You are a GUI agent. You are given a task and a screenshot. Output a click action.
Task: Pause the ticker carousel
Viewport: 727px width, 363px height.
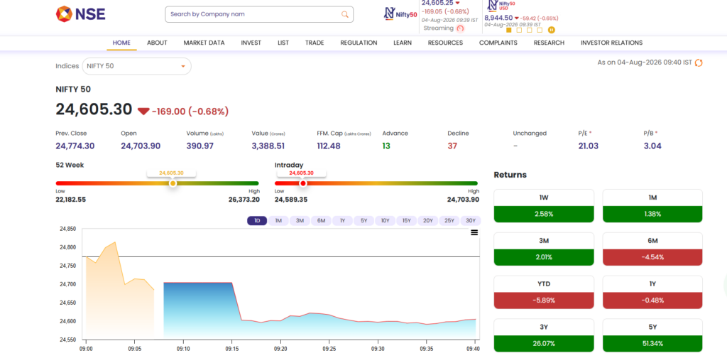coord(551,30)
